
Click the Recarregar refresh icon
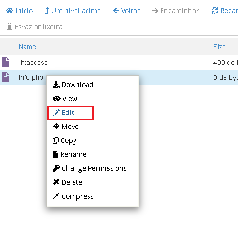tap(215, 11)
